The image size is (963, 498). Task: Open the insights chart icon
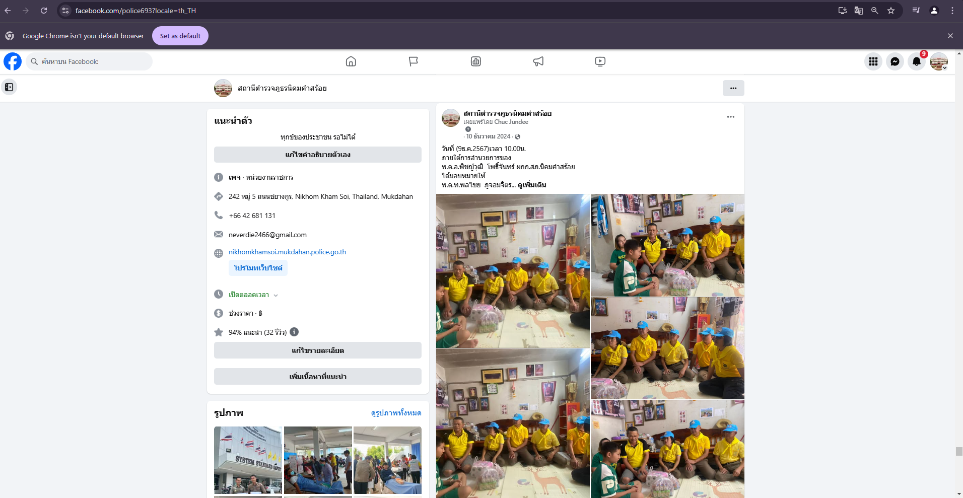(x=475, y=61)
